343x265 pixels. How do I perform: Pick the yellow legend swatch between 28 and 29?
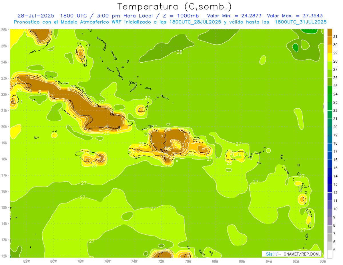pos(330,57)
